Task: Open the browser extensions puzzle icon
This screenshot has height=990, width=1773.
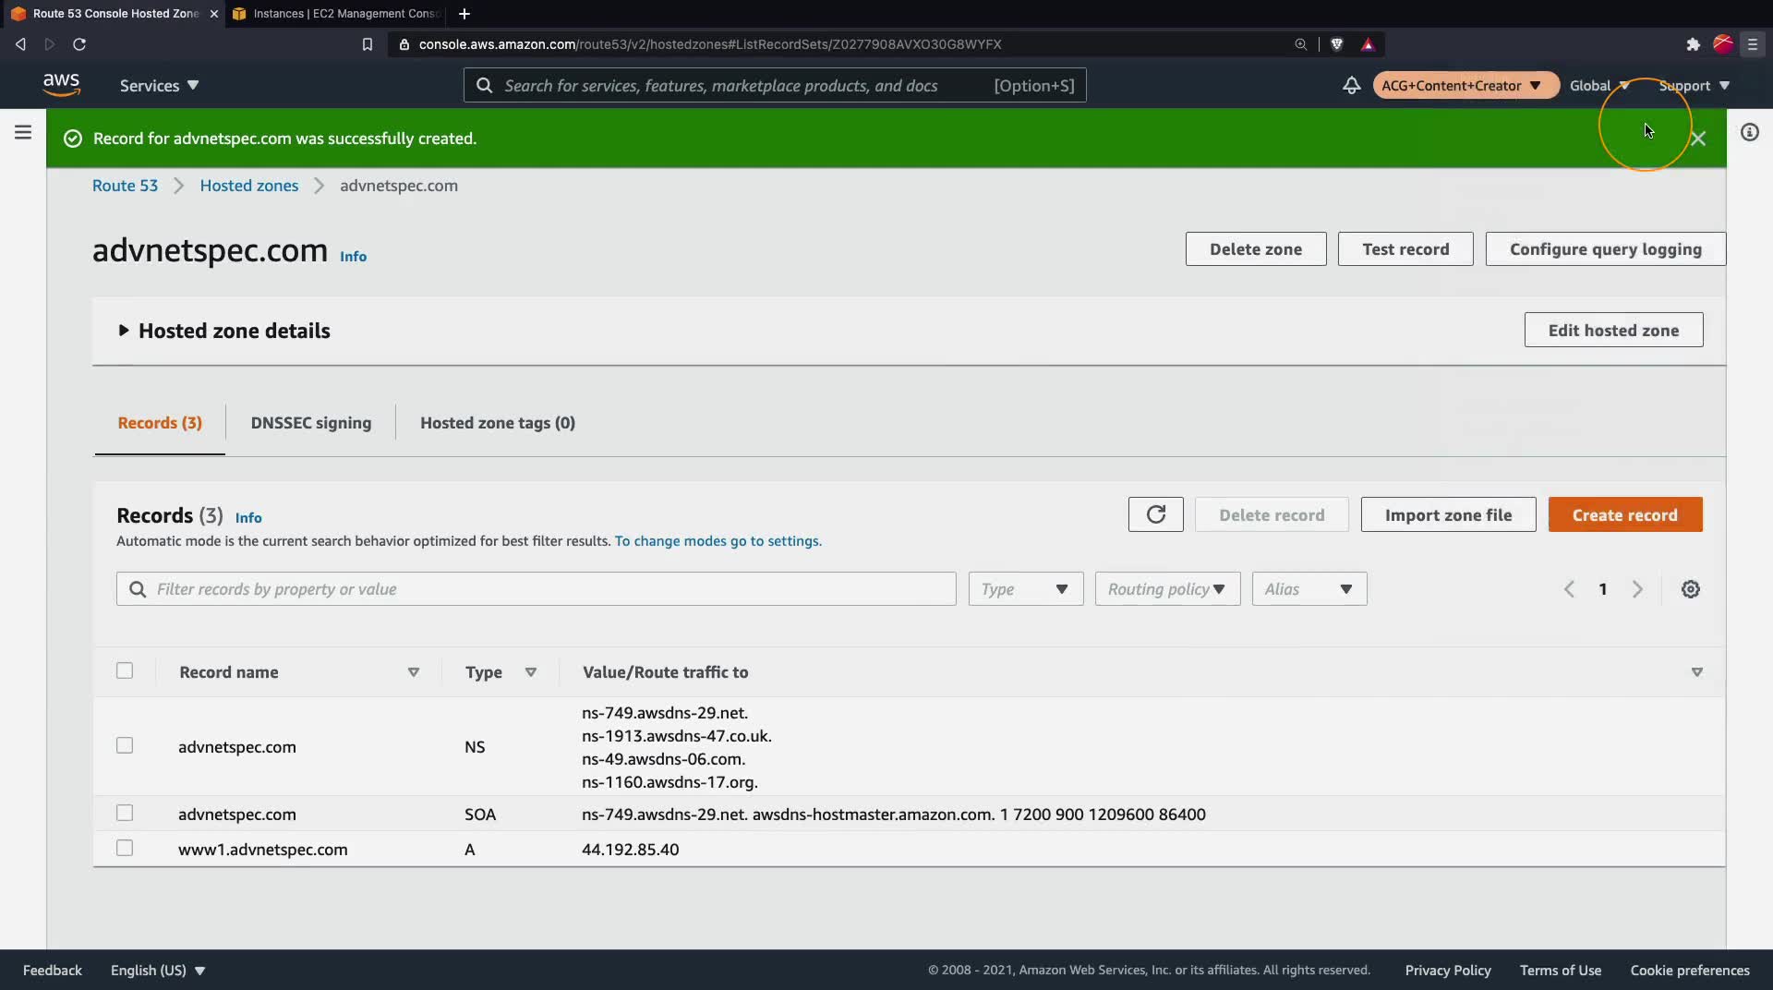Action: pyautogui.click(x=1693, y=44)
